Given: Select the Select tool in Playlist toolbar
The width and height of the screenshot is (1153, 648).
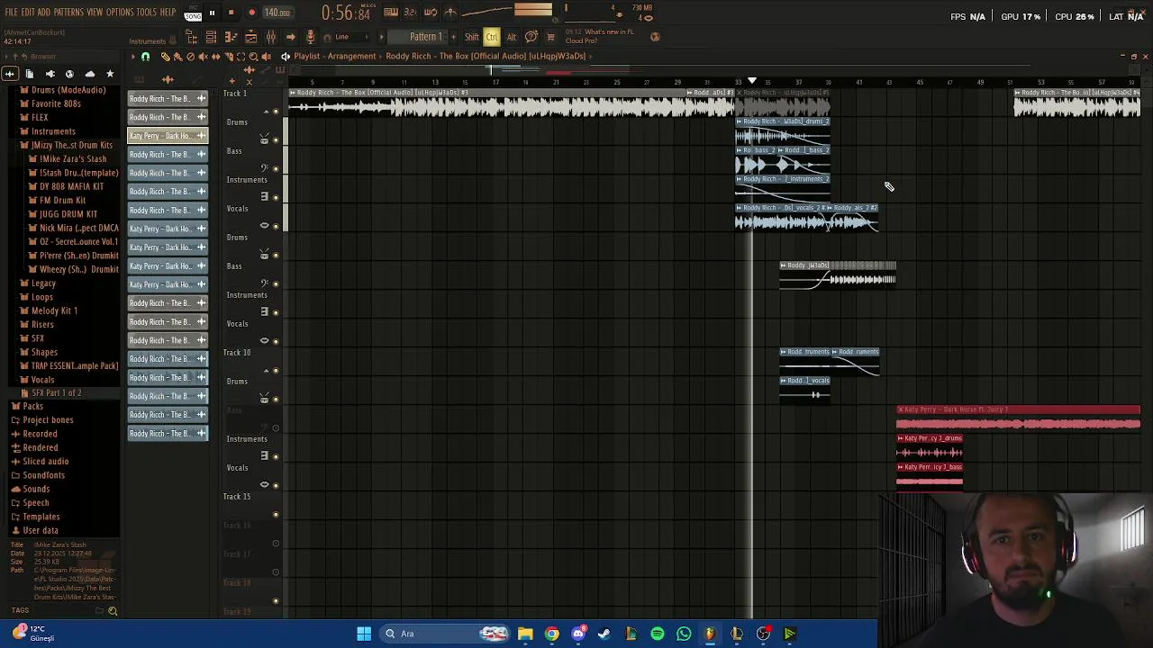Looking at the screenshot, I should point(241,57).
